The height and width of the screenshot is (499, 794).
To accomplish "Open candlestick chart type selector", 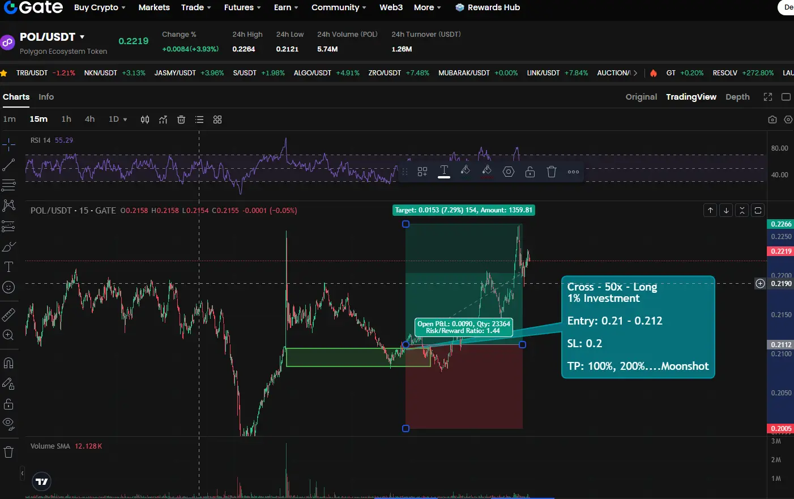I will click(x=145, y=120).
